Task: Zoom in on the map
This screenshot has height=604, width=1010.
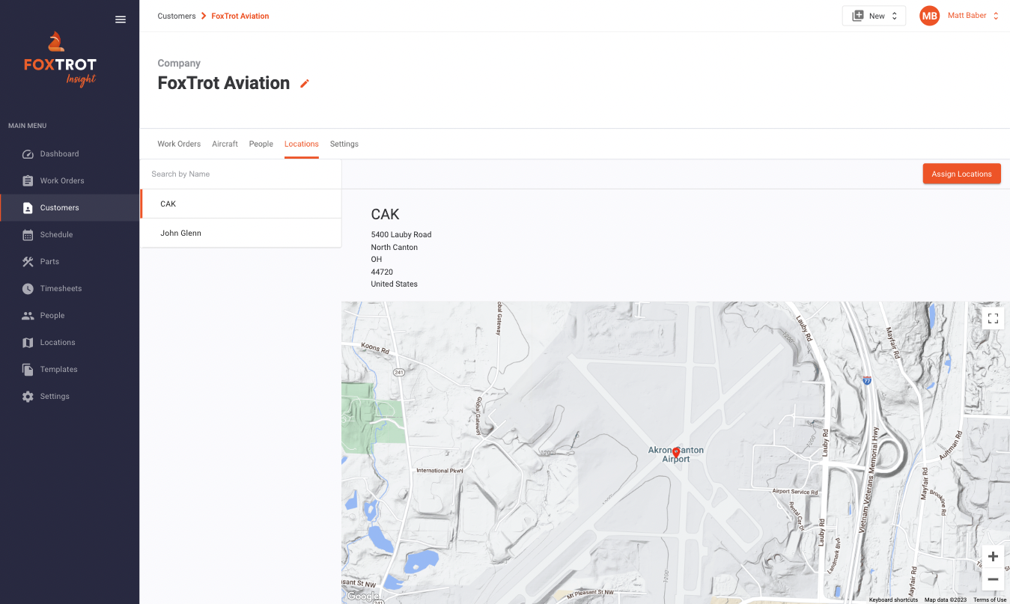Action: [x=993, y=556]
